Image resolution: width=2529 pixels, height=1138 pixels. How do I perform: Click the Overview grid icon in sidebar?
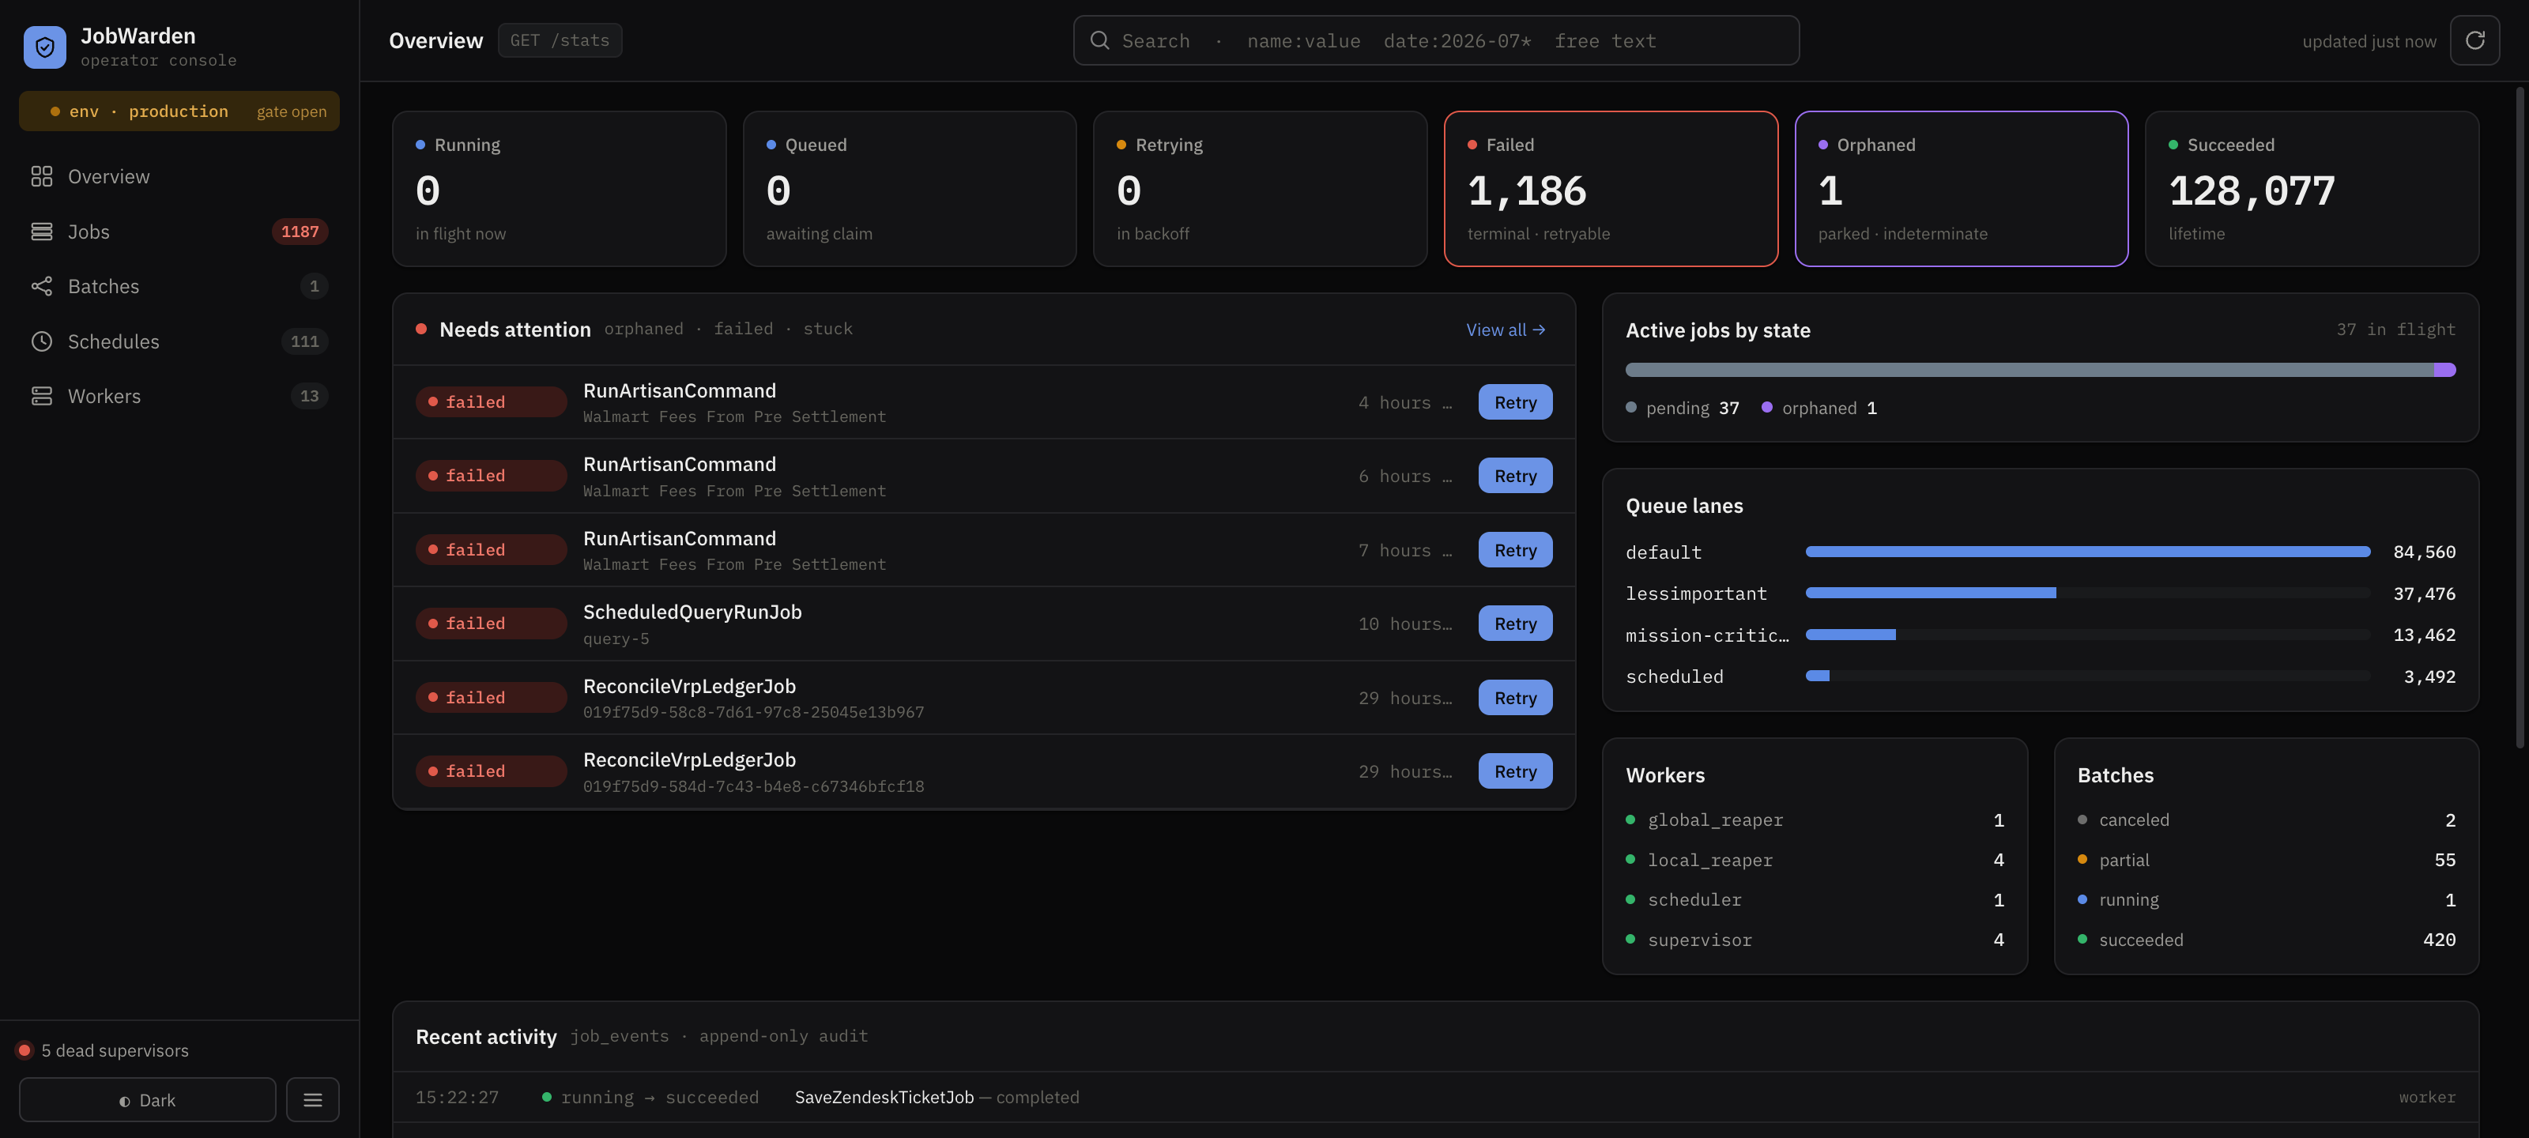tap(41, 177)
